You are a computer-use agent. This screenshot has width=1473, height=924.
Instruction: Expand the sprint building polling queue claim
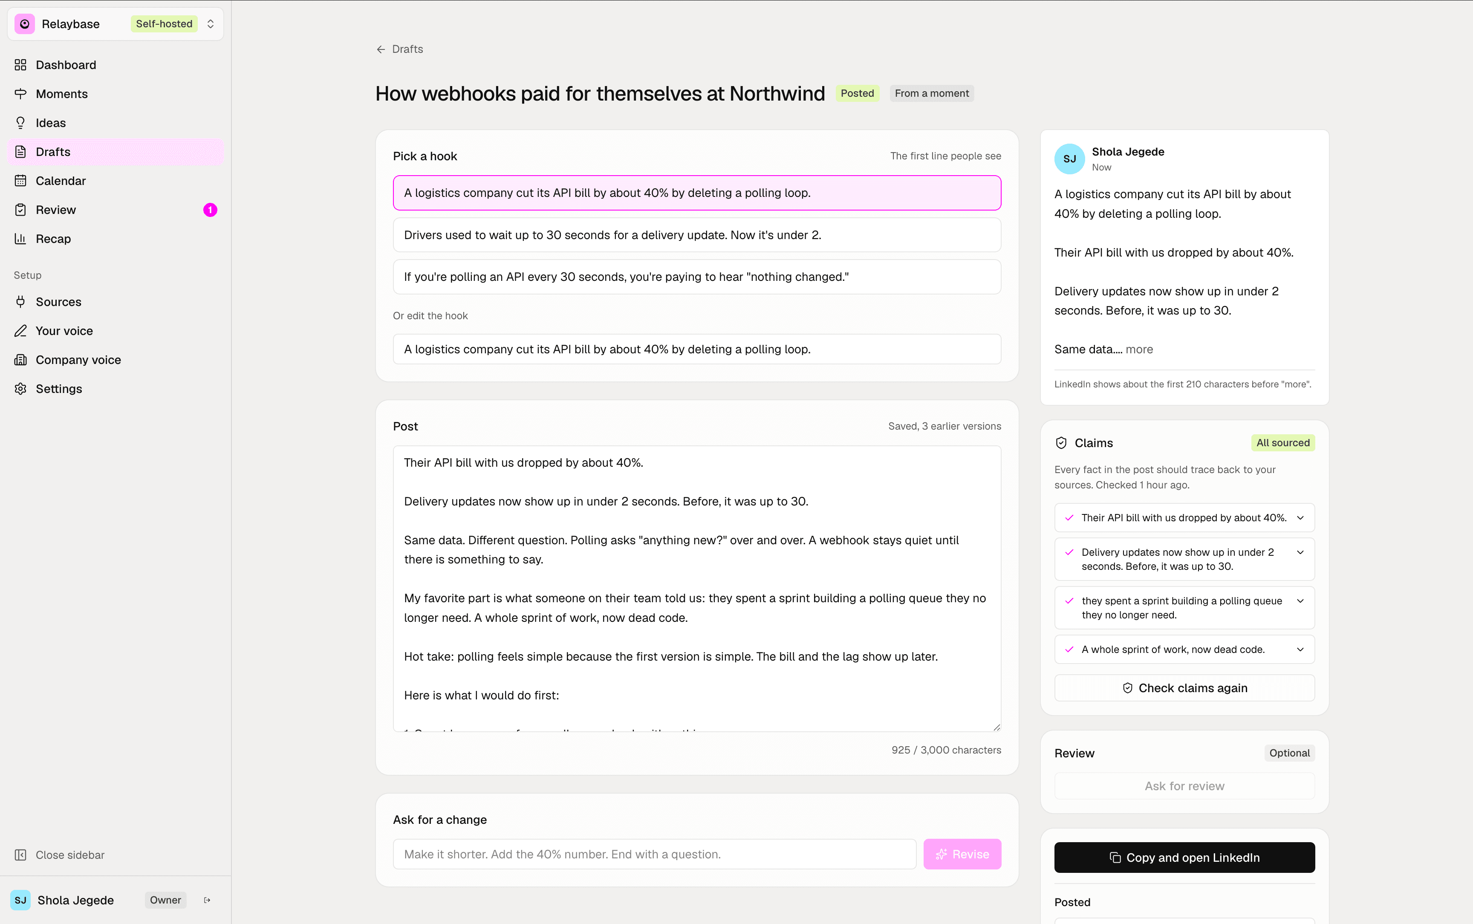click(x=1184, y=608)
